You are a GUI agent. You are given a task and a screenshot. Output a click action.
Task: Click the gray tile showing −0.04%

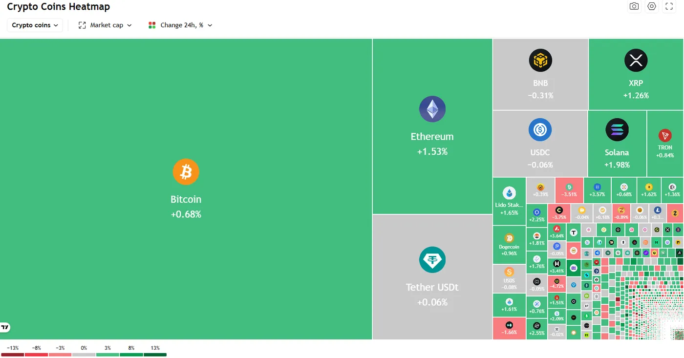[x=582, y=213]
